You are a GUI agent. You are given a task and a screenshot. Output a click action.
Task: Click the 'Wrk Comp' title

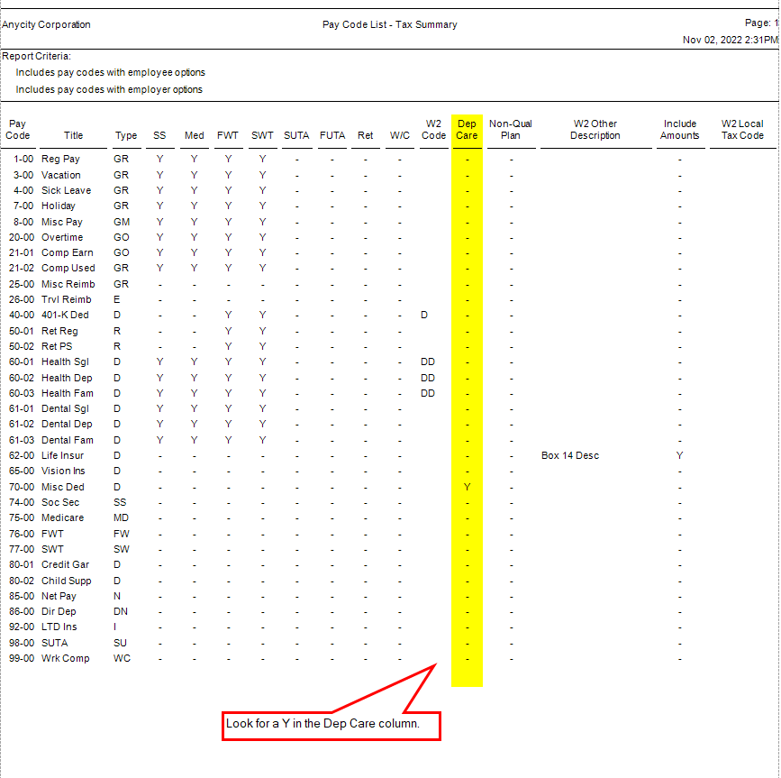pos(65,658)
